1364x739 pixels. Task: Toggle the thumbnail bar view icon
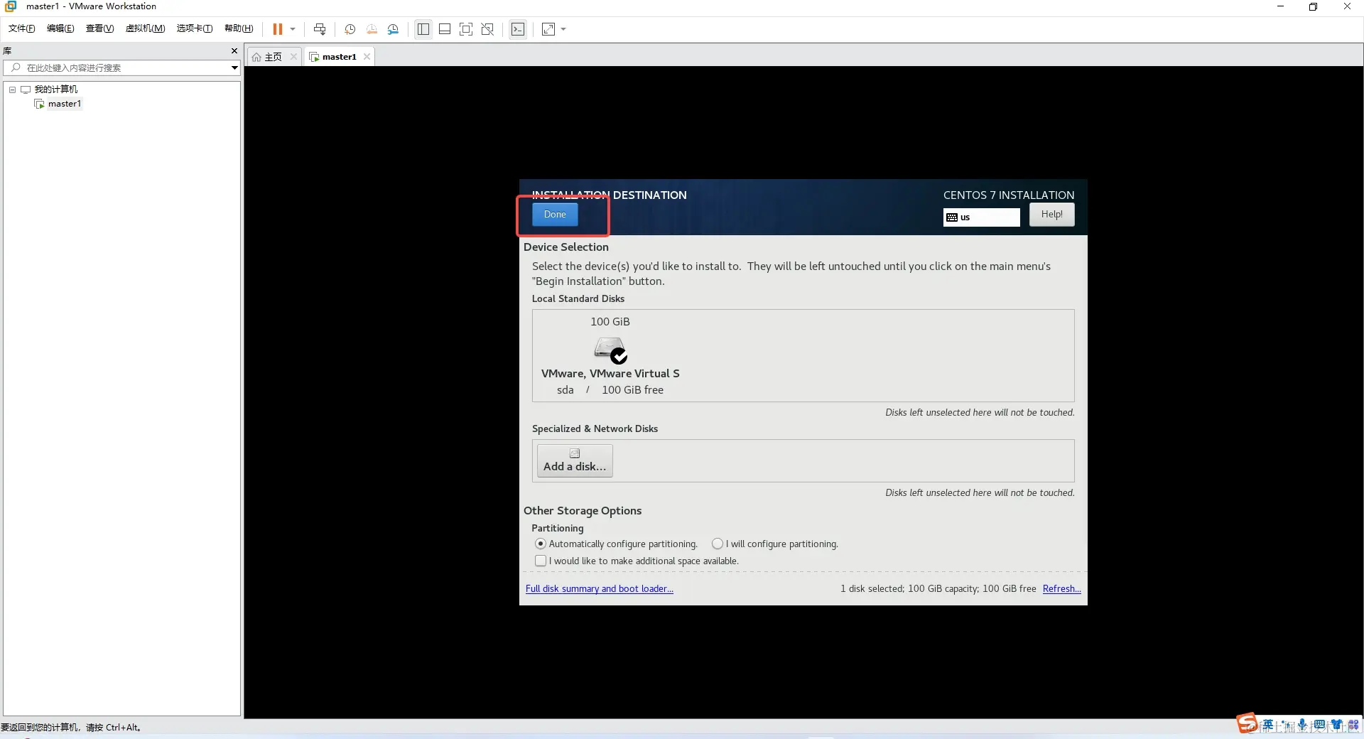point(445,29)
